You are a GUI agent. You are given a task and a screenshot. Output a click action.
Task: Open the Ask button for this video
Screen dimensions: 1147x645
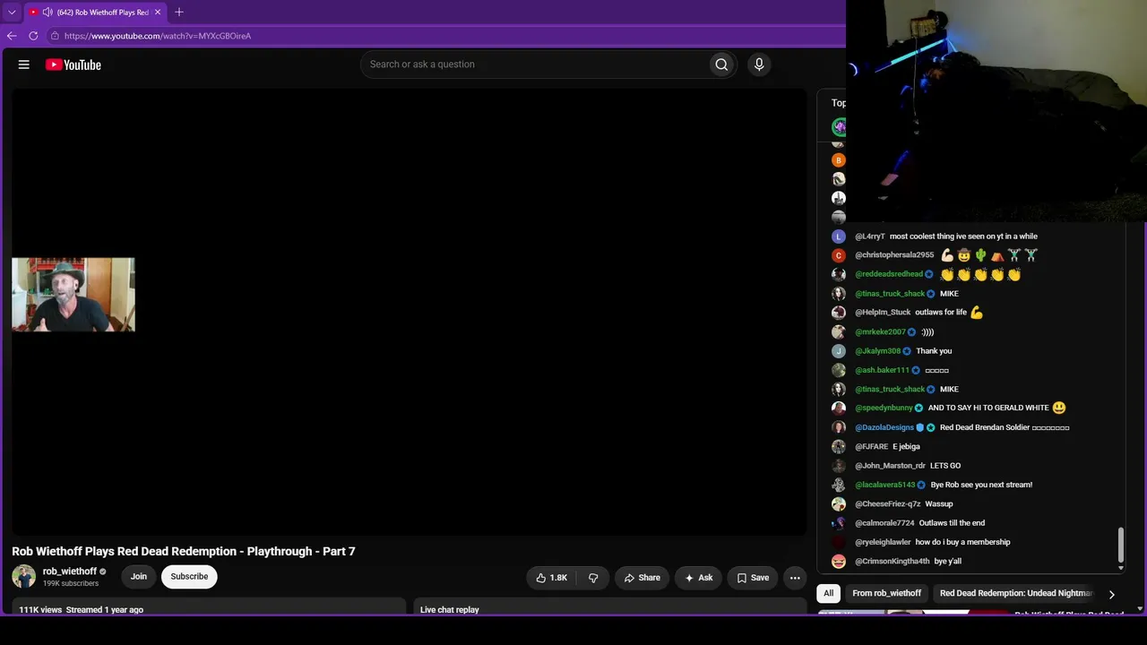(698, 578)
